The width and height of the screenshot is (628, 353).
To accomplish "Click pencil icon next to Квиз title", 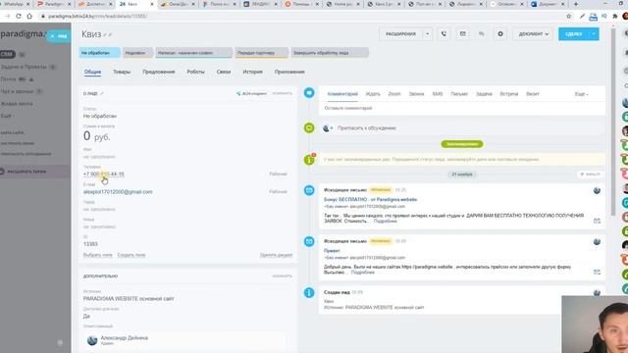I will 105,35.
